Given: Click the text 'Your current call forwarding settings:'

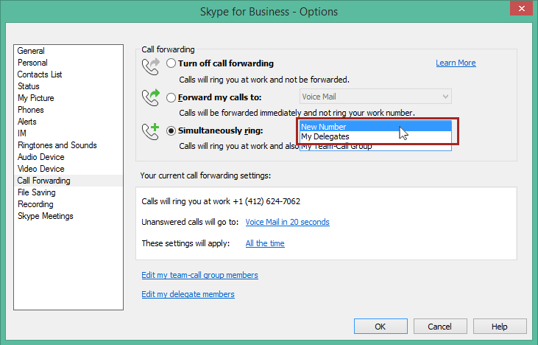Looking at the screenshot, I should pyautogui.click(x=205, y=175).
